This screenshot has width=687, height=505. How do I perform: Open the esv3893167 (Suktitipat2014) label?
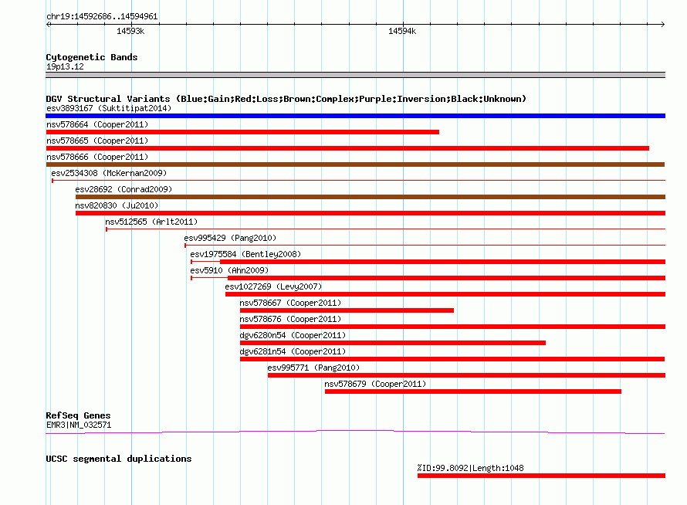coord(109,108)
